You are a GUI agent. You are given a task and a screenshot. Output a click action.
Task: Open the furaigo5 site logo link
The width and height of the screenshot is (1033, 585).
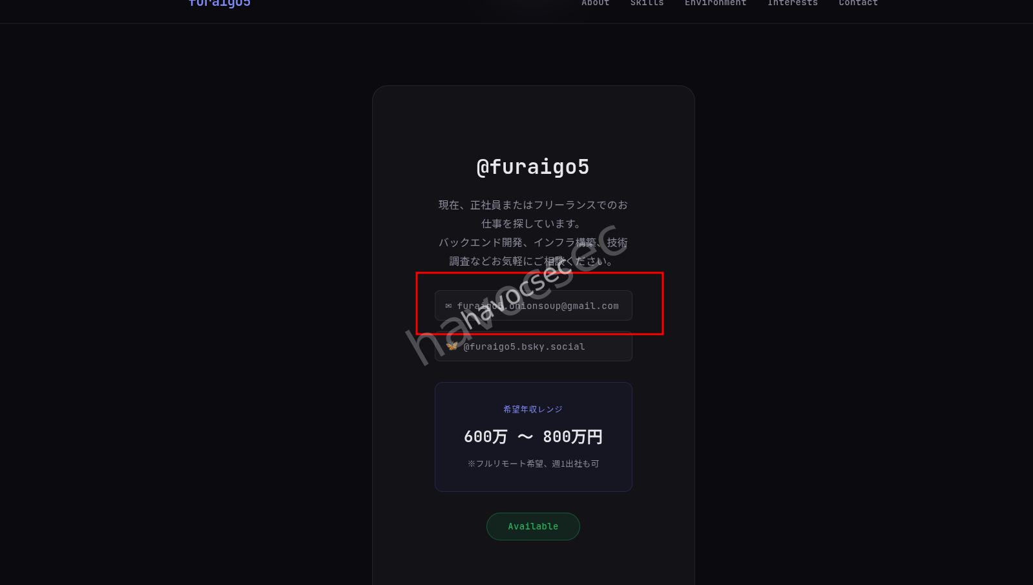(x=220, y=3)
